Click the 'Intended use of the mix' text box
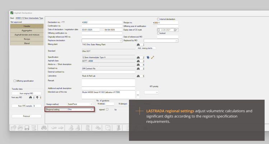The image size is (269, 144). [x=108, y=95]
